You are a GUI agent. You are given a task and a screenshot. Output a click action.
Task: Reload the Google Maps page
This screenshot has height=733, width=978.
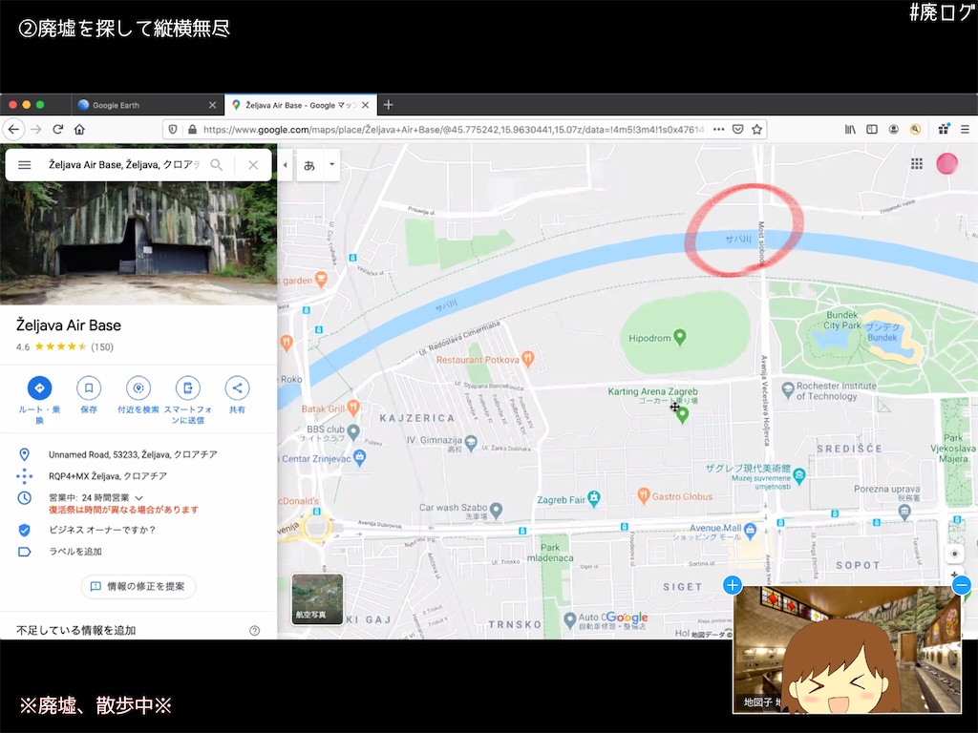pyautogui.click(x=58, y=129)
